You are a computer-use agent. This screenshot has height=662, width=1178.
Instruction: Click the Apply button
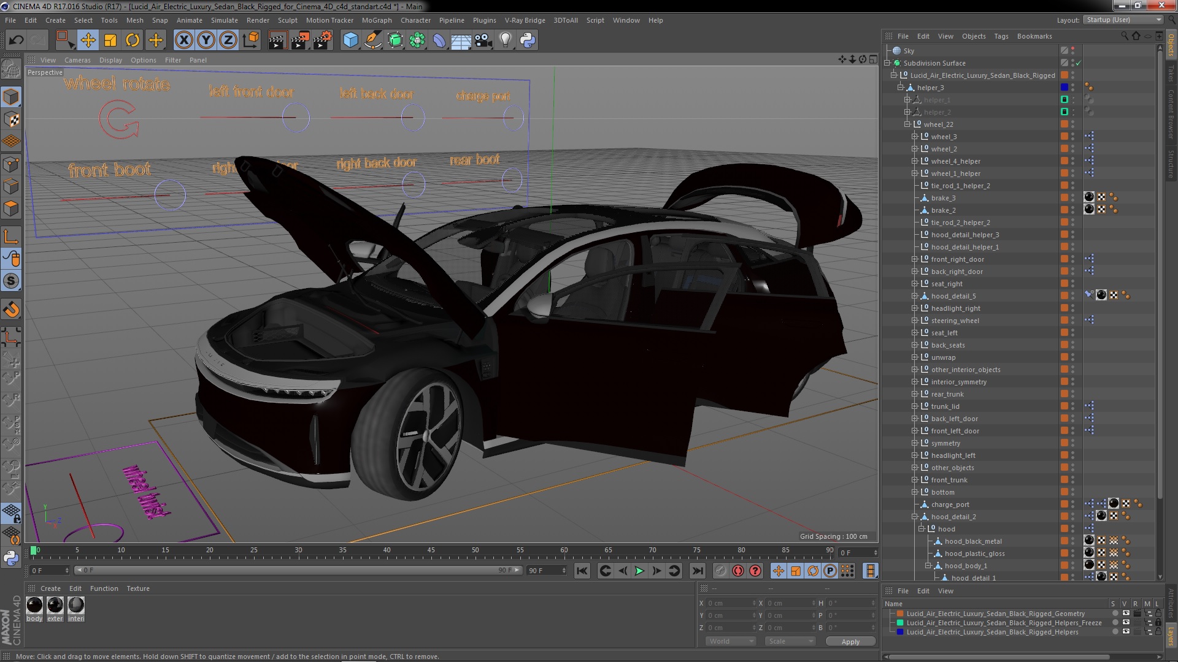(850, 641)
